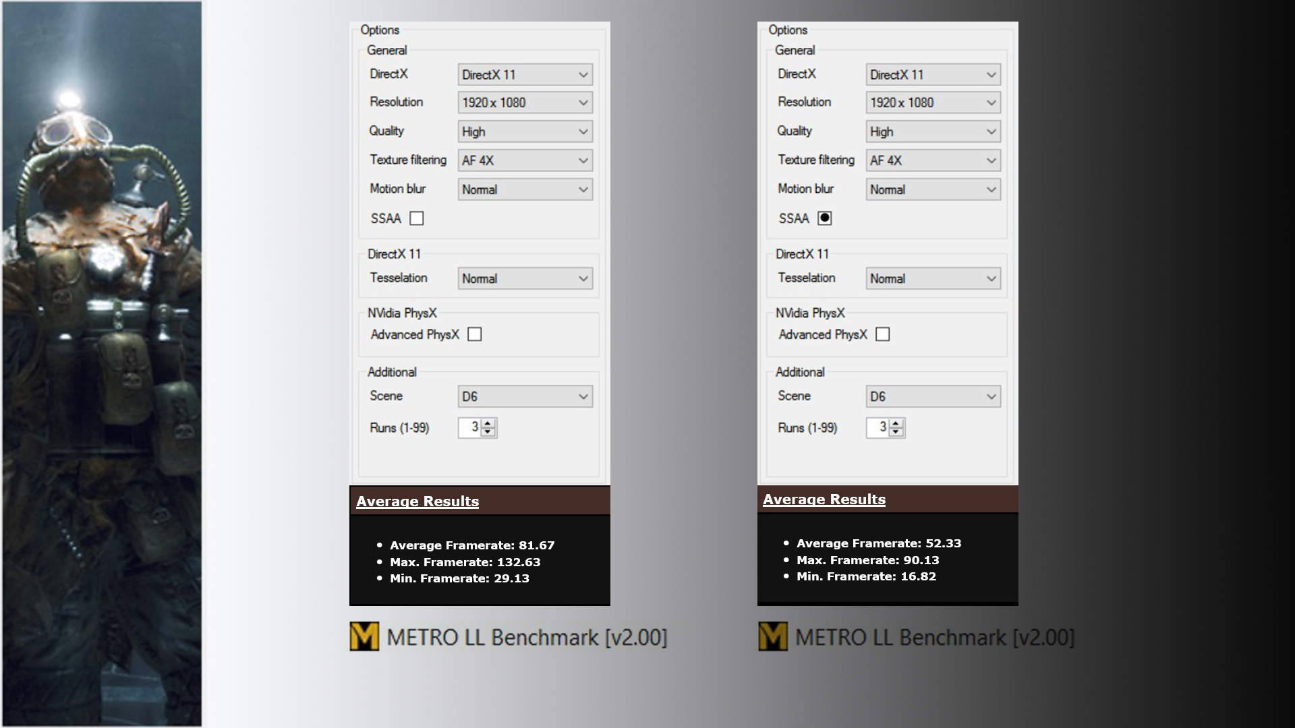1295x728 pixels.
Task: Click left Average Results heading link
Action: [418, 502]
